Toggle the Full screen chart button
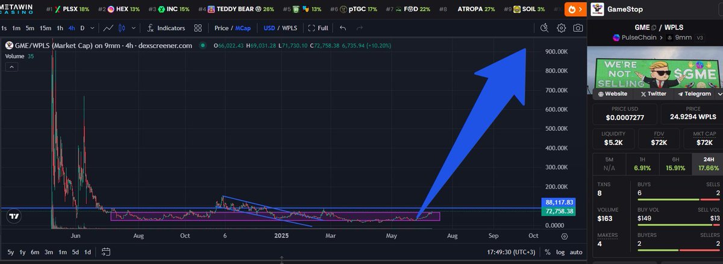 [318, 28]
